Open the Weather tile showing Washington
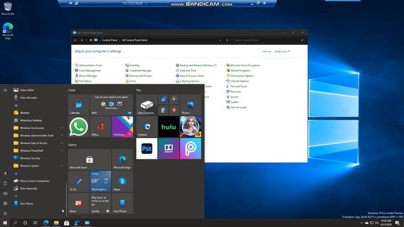 [100, 181]
